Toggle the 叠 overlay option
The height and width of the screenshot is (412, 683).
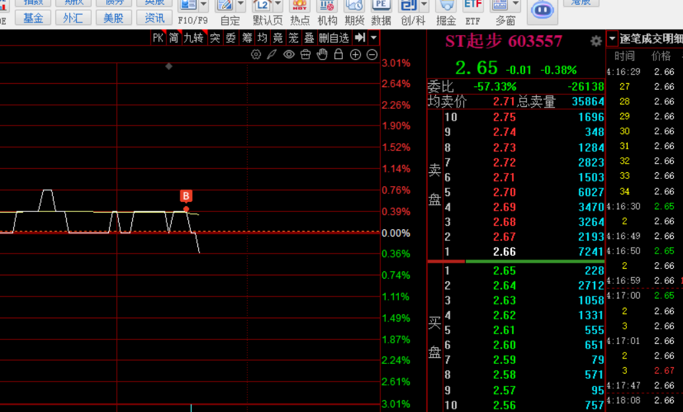pos(309,38)
